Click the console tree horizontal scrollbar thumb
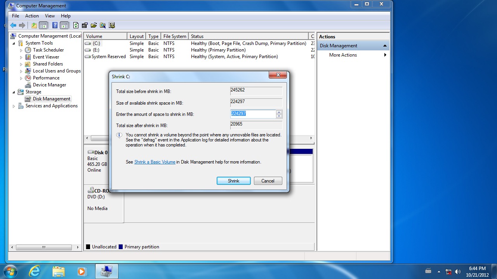Viewport: 497px width, 279px height. coord(43,247)
